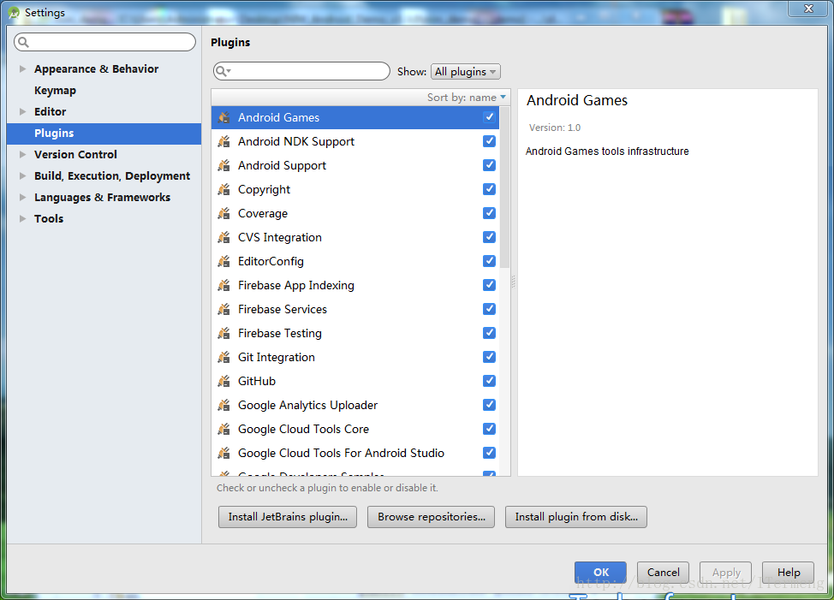Select the Firebase Testing plugin row
The height and width of the screenshot is (600, 834).
tap(355, 333)
